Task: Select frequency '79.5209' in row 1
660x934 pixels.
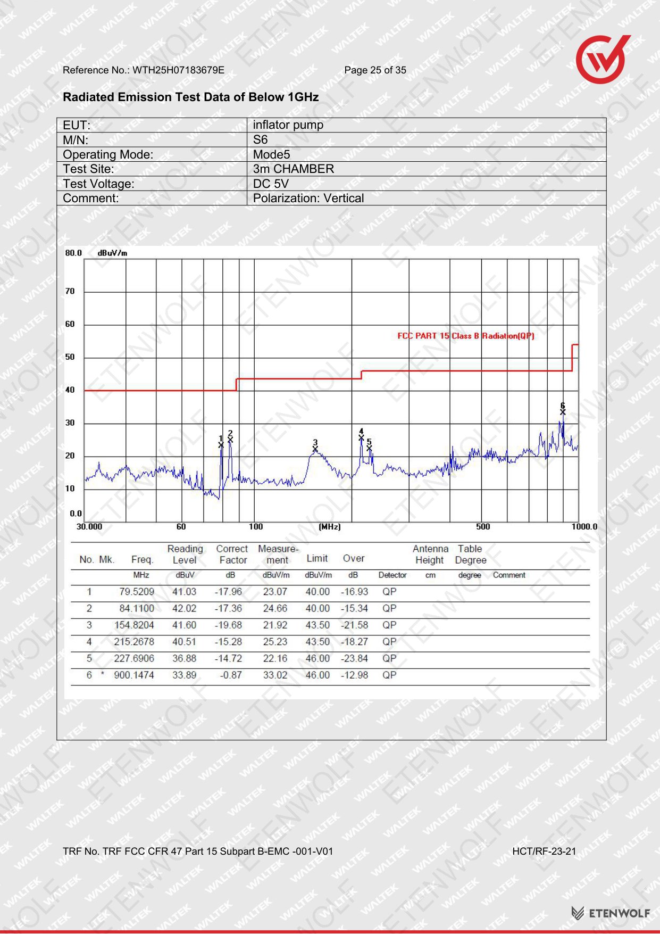Action: [x=137, y=592]
